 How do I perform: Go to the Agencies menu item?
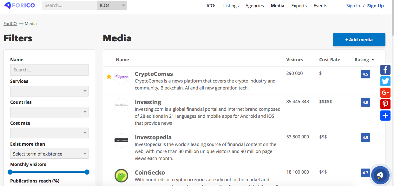(254, 6)
